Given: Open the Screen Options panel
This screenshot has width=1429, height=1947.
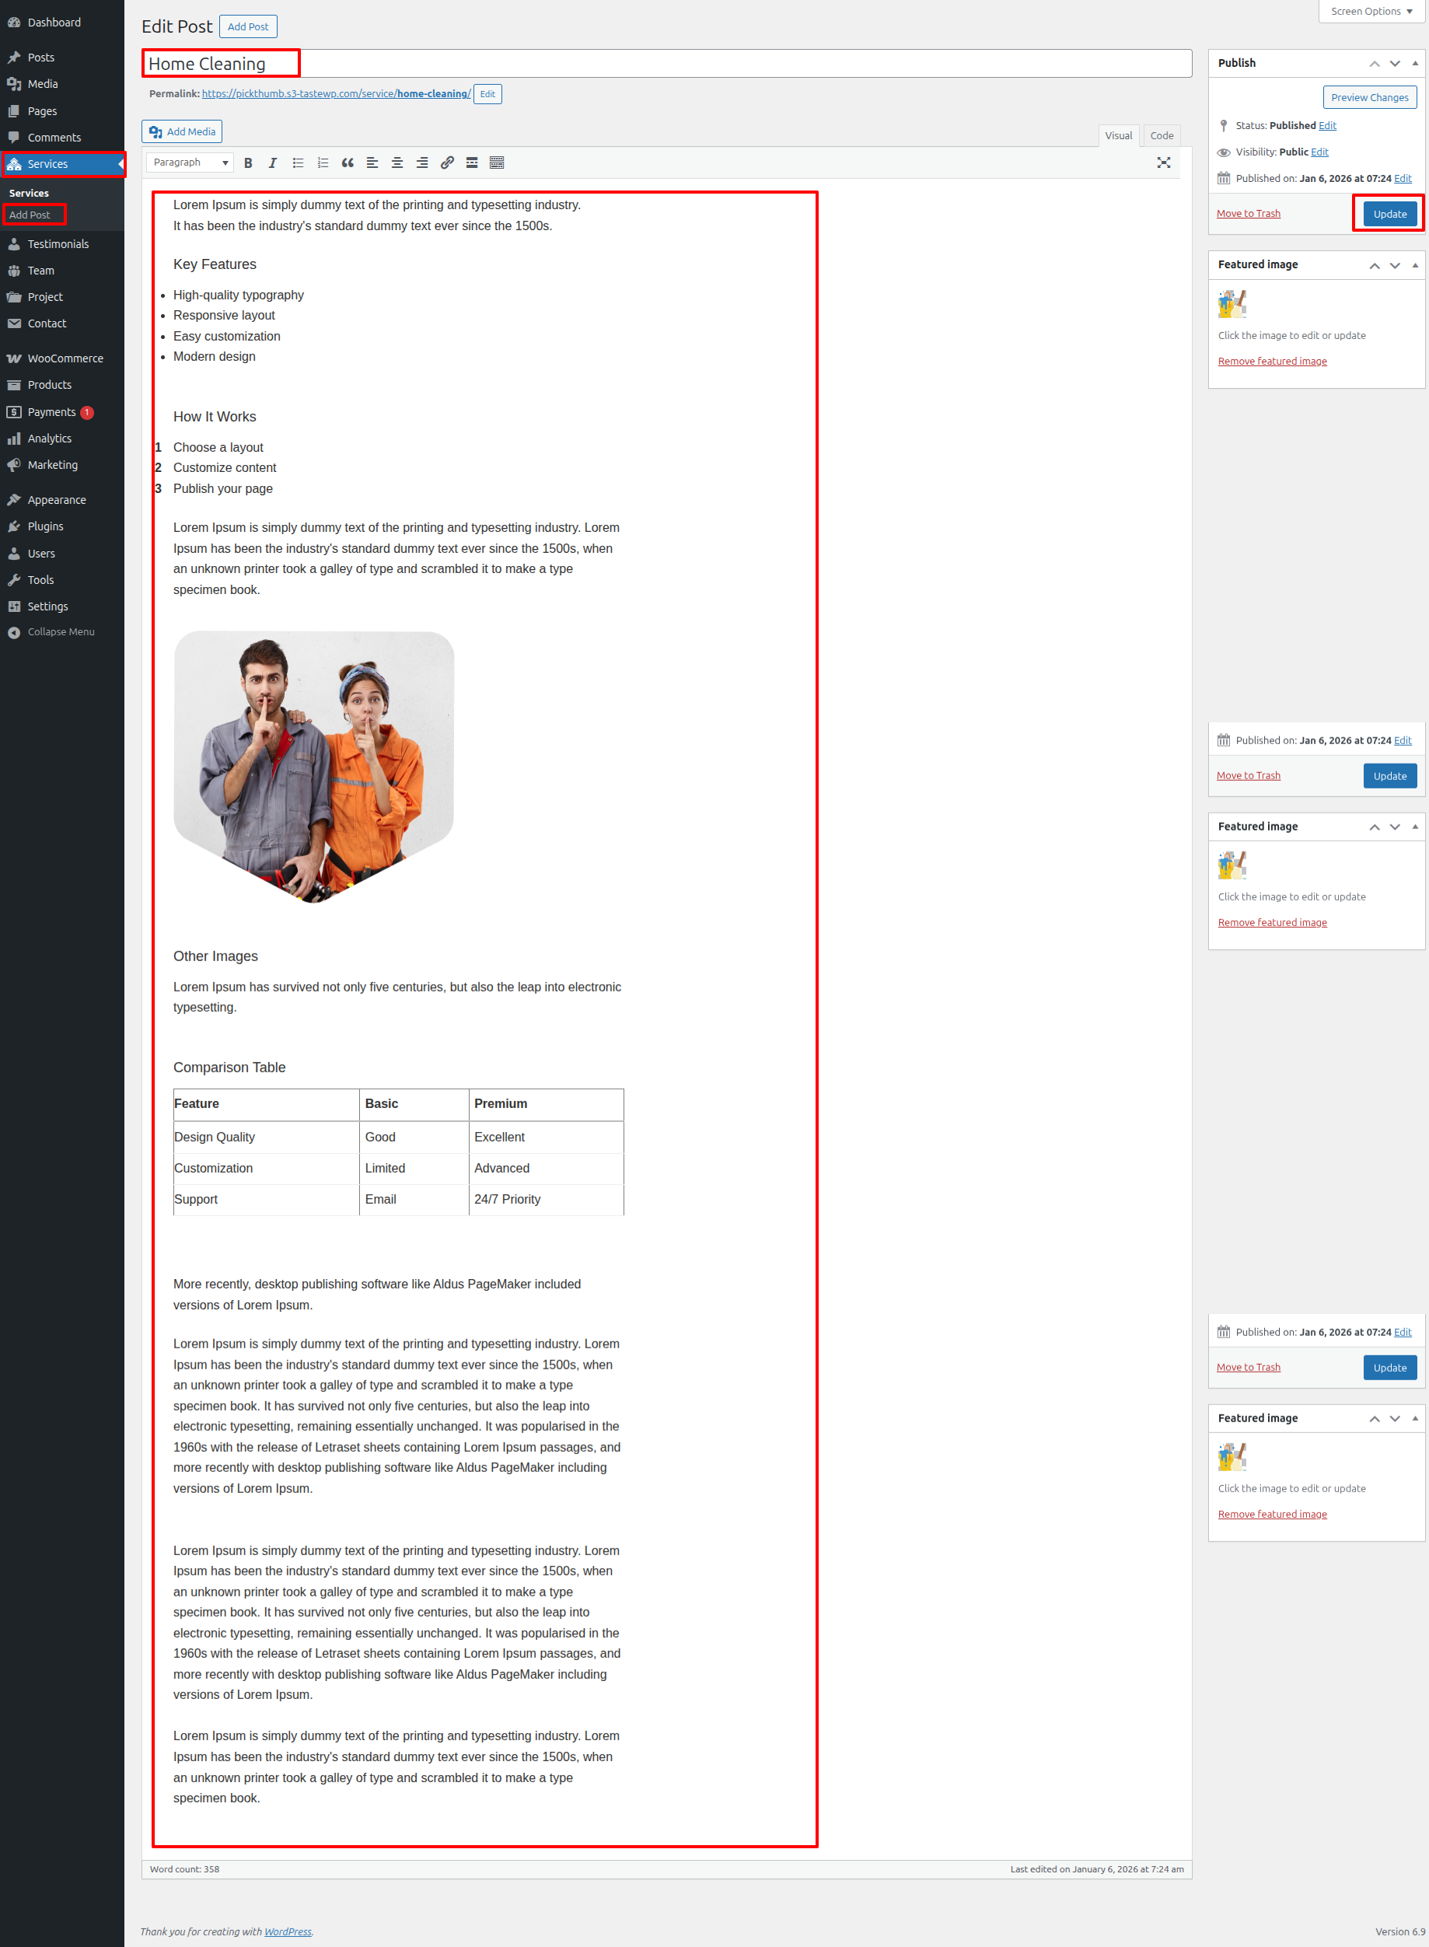Looking at the screenshot, I should (x=1371, y=11).
